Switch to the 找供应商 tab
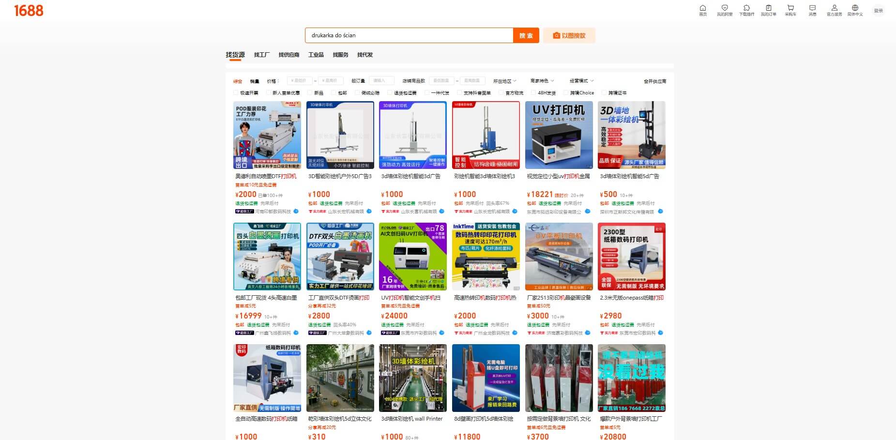 tap(289, 55)
